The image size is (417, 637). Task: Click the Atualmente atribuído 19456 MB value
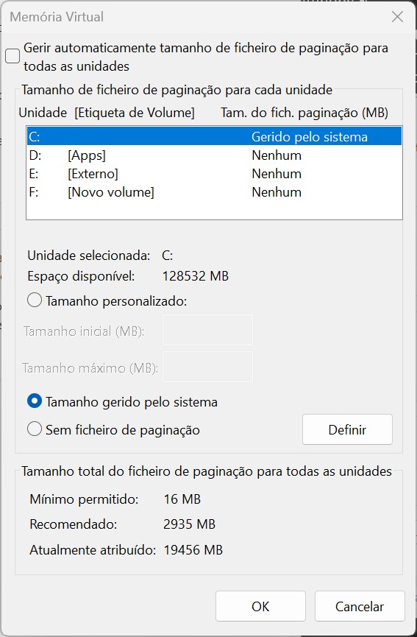point(193,550)
